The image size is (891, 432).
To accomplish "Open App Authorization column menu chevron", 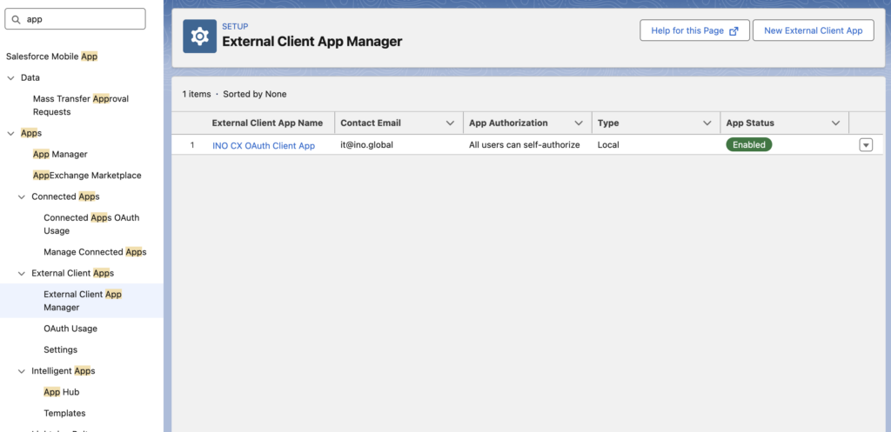I will (579, 123).
